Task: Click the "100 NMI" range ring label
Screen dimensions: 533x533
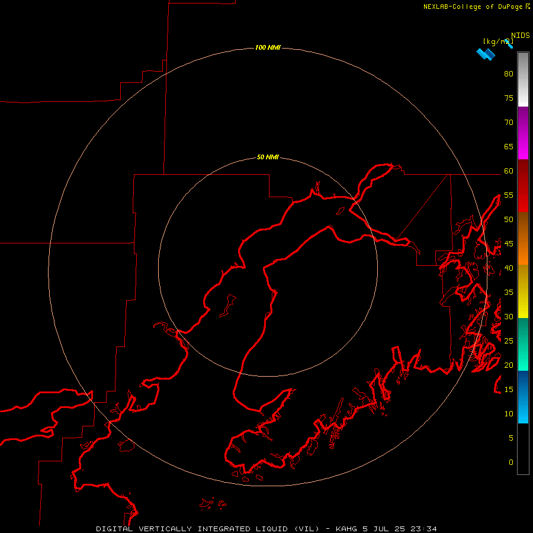Action: [x=268, y=47]
